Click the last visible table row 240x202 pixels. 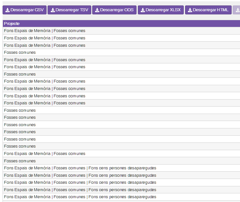pos(80,197)
